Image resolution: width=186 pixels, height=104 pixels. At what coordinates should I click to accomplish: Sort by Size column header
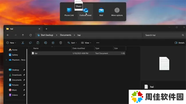coord(119,48)
